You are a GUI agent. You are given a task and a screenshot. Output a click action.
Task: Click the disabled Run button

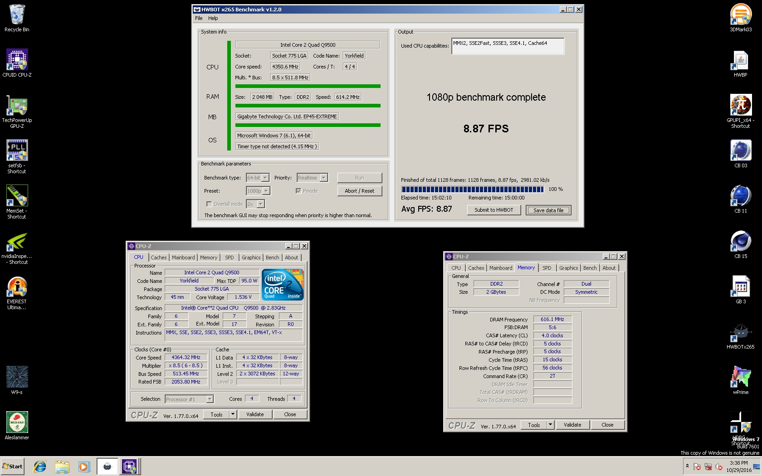point(360,178)
